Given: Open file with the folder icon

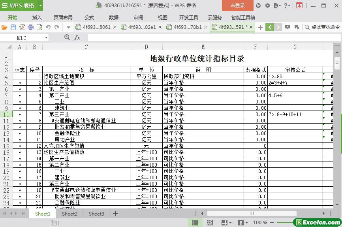Looking at the screenshot, I should coord(4,27).
